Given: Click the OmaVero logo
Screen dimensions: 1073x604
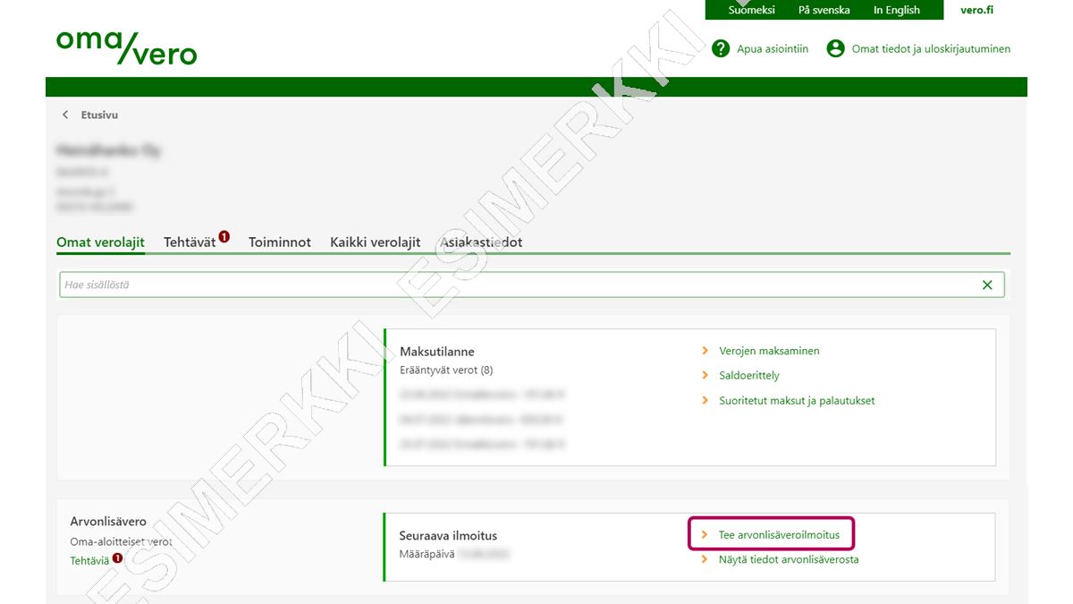Looking at the screenshot, I should (126, 47).
